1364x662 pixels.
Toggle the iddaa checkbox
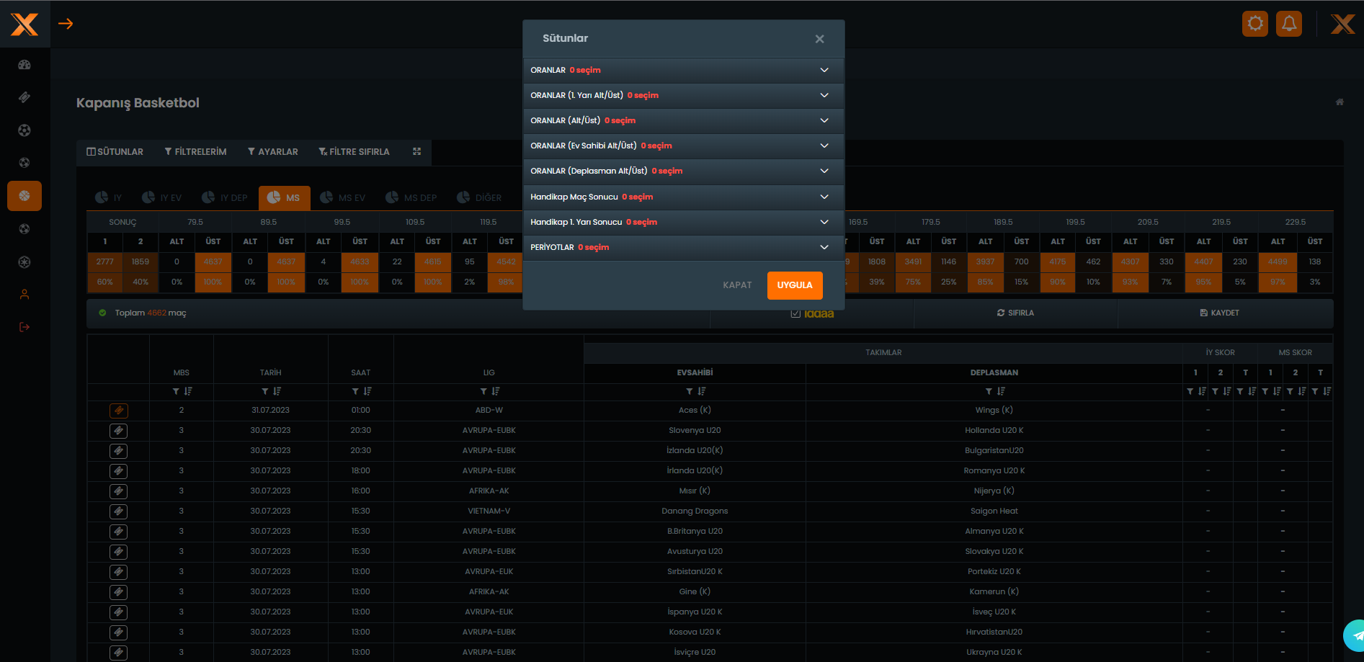[x=795, y=313]
